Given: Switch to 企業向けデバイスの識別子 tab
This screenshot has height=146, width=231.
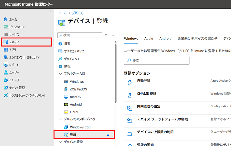Looking at the screenshot, I should (197, 39).
